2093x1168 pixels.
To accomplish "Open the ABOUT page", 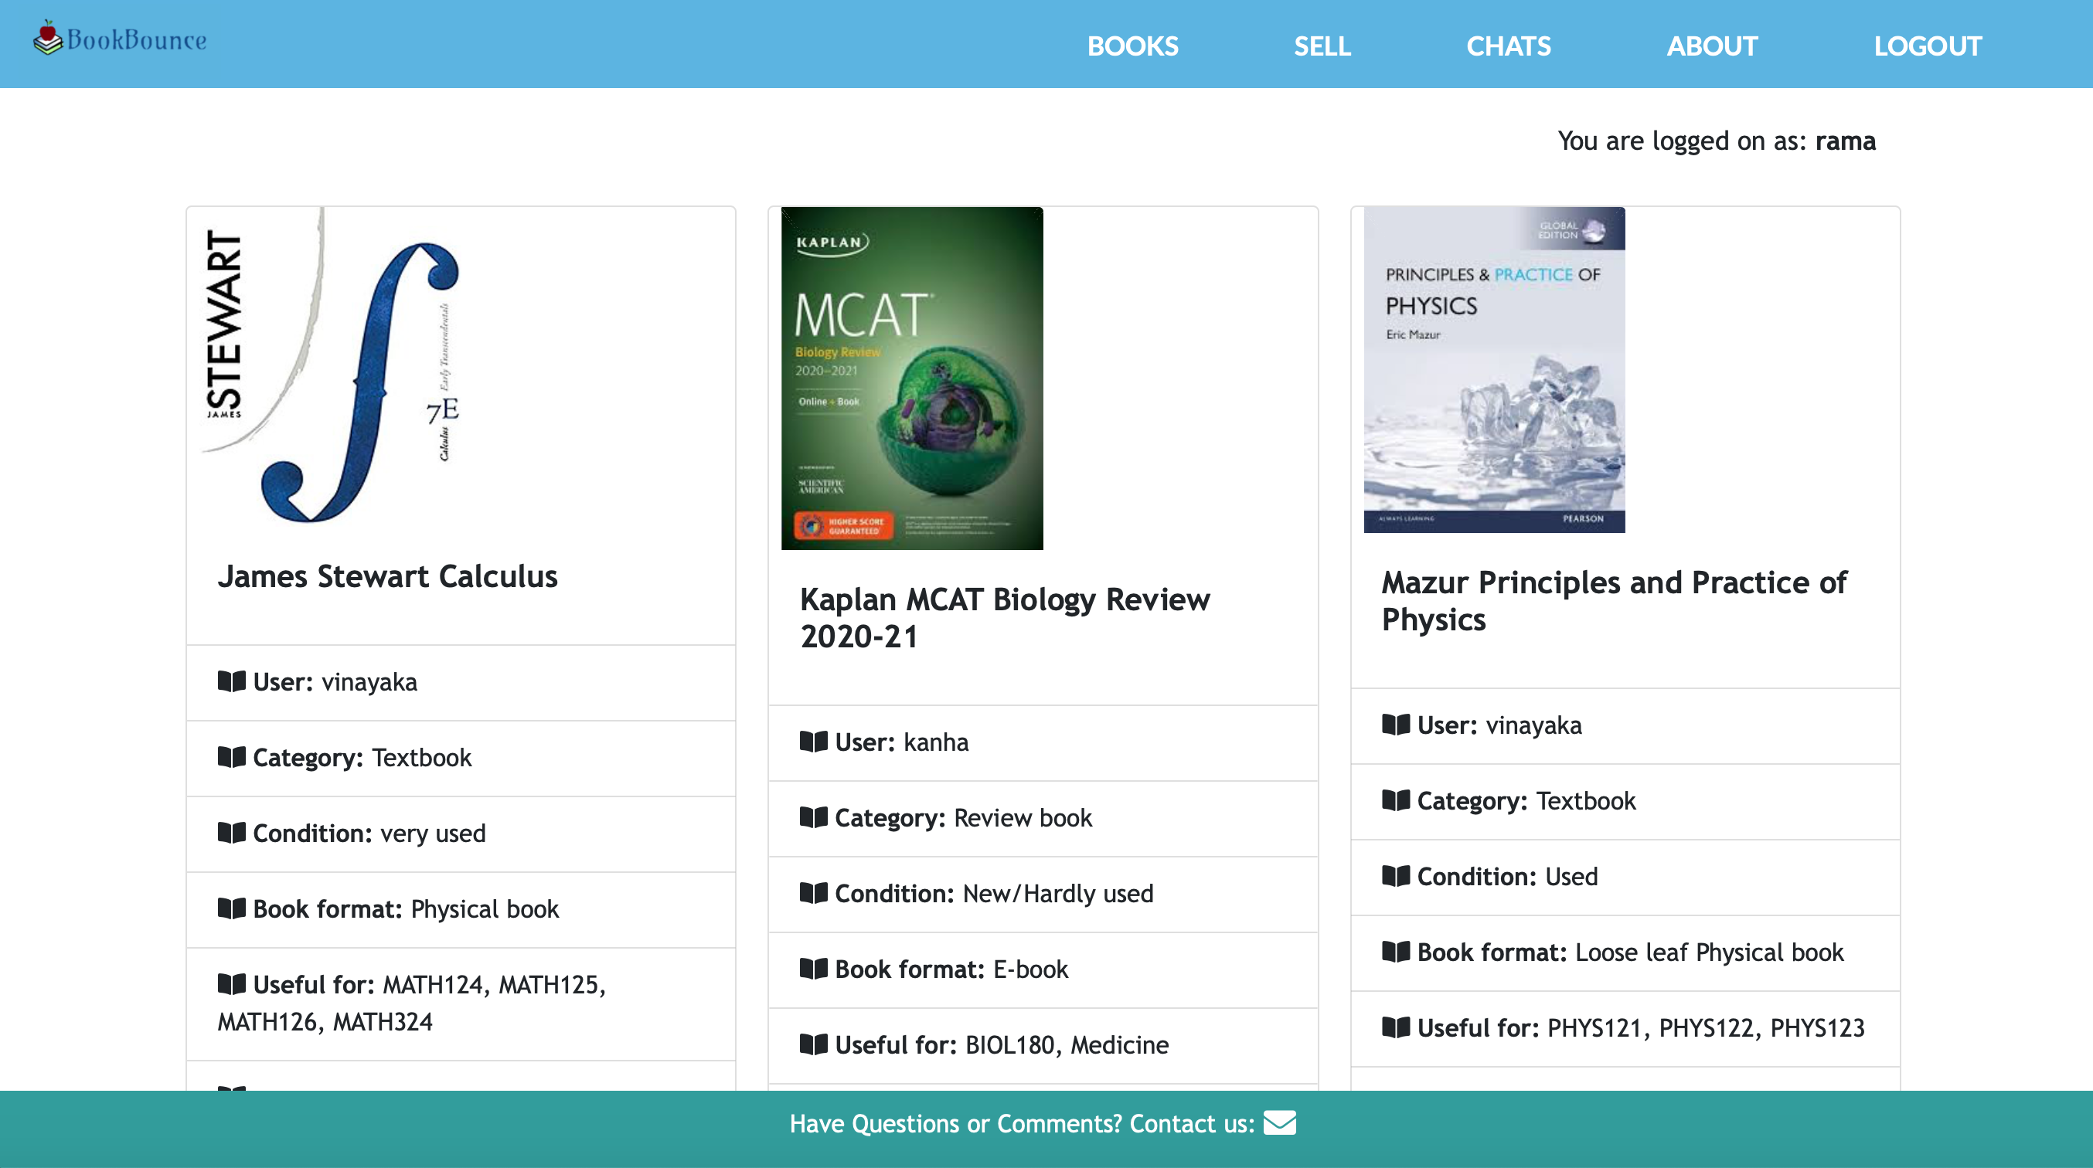I will pyautogui.click(x=1712, y=46).
